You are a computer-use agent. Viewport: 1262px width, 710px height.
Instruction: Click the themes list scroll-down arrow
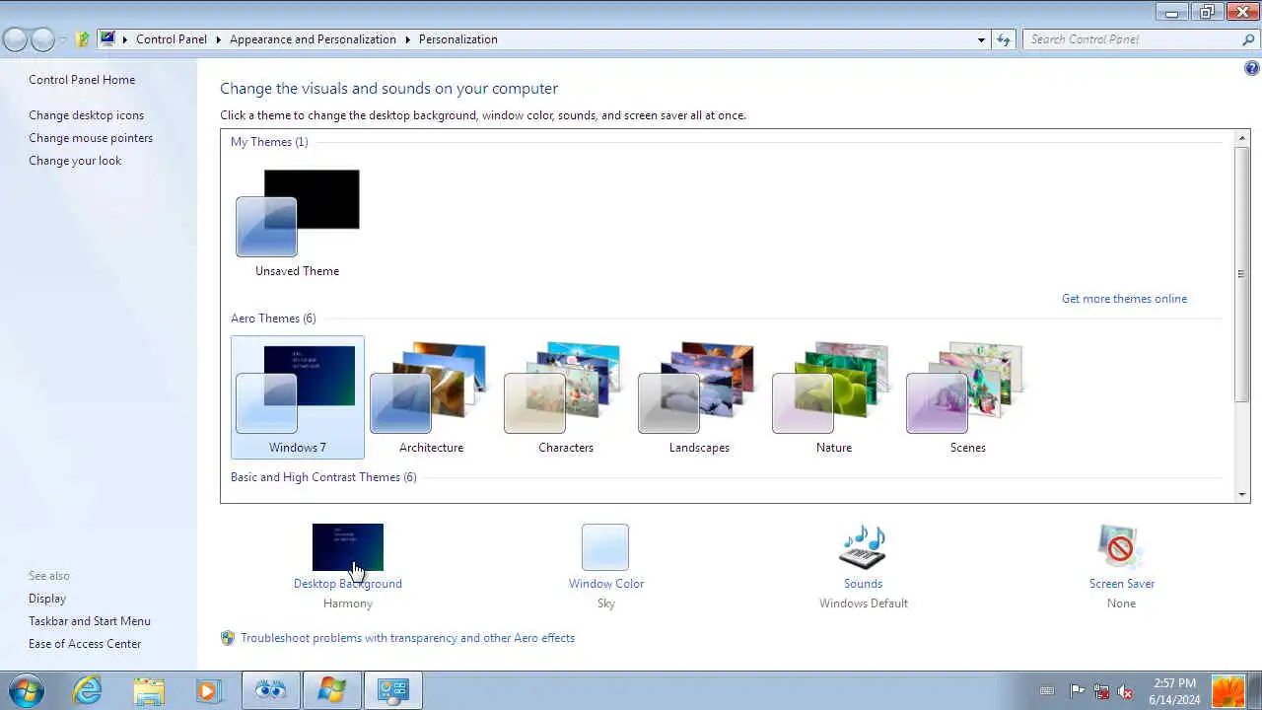pyautogui.click(x=1242, y=494)
